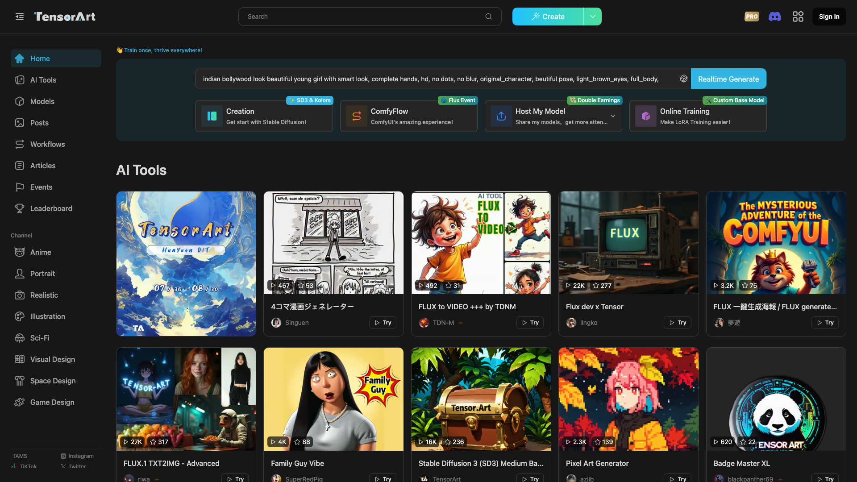Open the Instagram link in the footer

pos(77,456)
